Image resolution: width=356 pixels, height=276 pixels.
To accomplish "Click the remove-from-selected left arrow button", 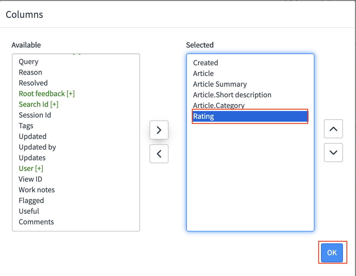I will click(159, 154).
